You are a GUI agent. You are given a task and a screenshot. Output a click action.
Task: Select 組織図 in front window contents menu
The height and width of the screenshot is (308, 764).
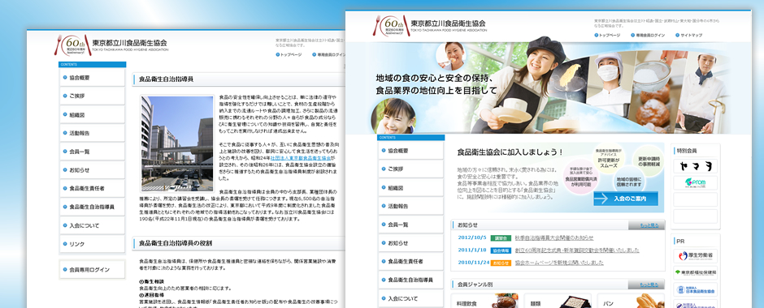pos(410,187)
